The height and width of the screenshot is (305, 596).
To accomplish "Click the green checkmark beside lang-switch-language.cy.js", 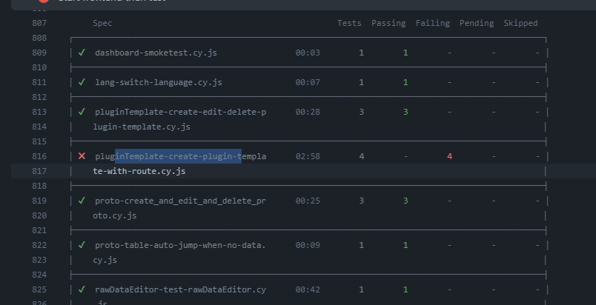I will coord(82,82).
